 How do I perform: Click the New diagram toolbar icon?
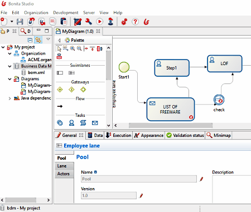tap(4, 22)
